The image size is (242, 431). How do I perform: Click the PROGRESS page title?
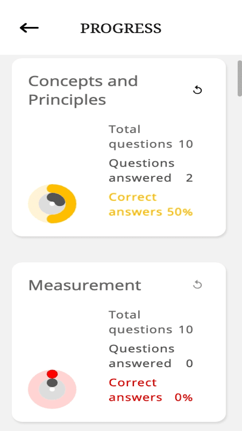120,29
